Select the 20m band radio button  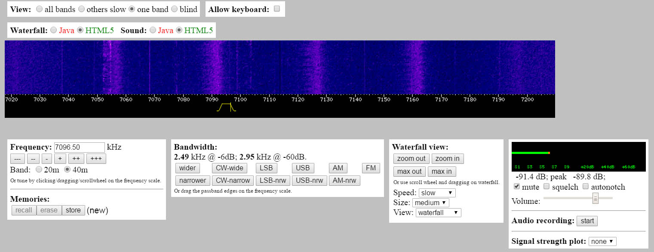pyautogui.click(x=39, y=169)
